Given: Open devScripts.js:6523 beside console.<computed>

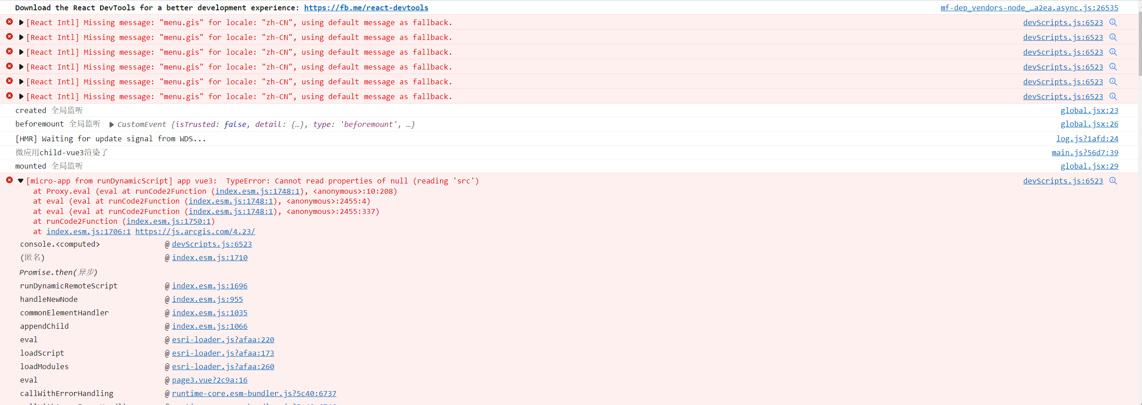Looking at the screenshot, I should coord(212,244).
